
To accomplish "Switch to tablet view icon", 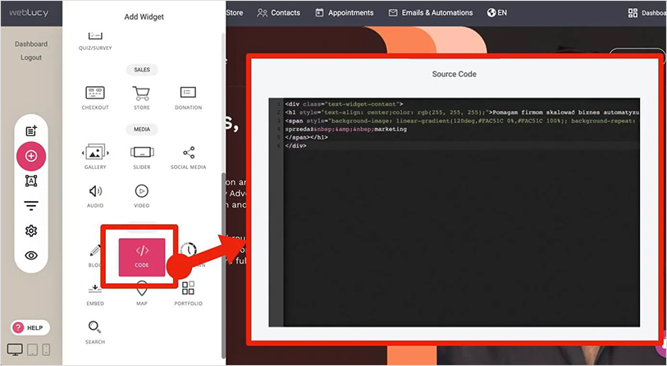I will (33, 350).
